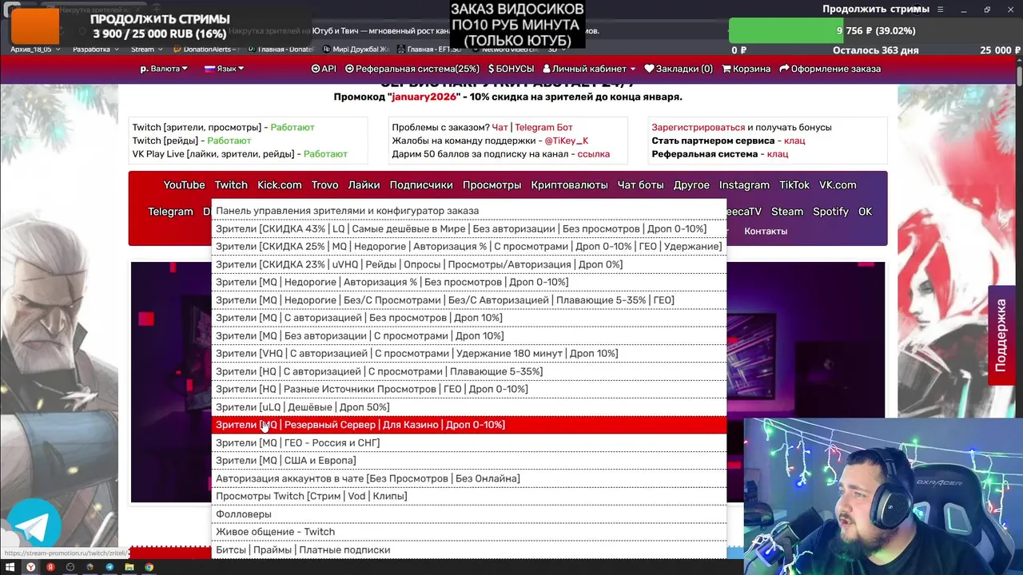Click the Russian flag language icon
The height and width of the screenshot is (575, 1023).
tap(210, 69)
